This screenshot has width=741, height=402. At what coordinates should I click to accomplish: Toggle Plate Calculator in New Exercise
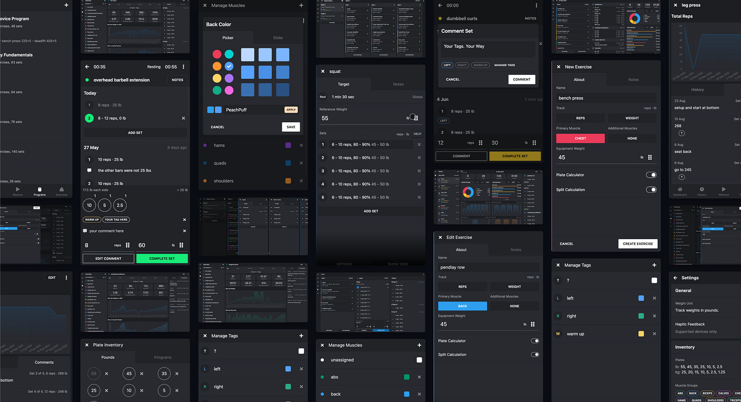[x=651, y=175]
